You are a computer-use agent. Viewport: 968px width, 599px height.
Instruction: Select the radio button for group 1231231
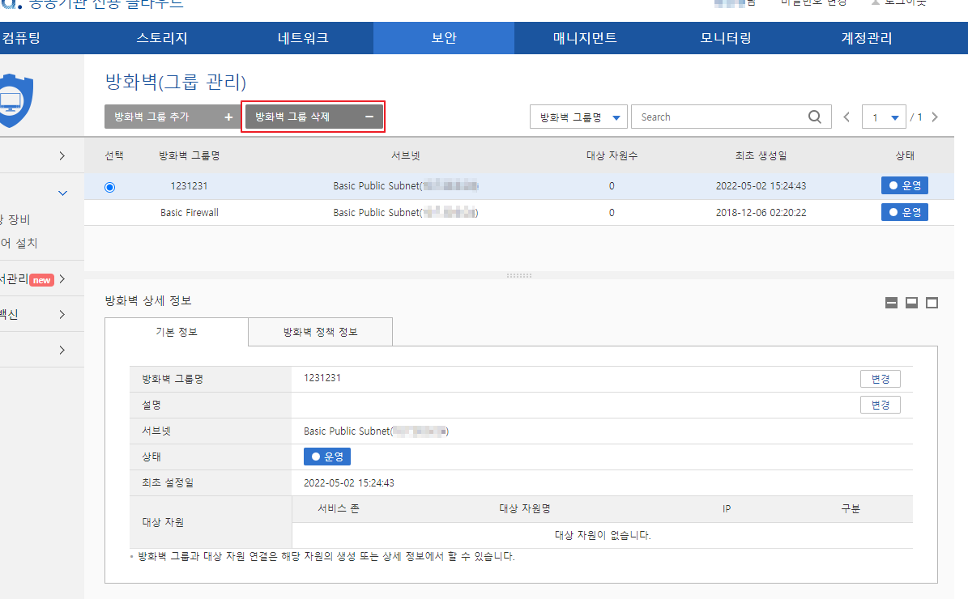coord(110,187)
